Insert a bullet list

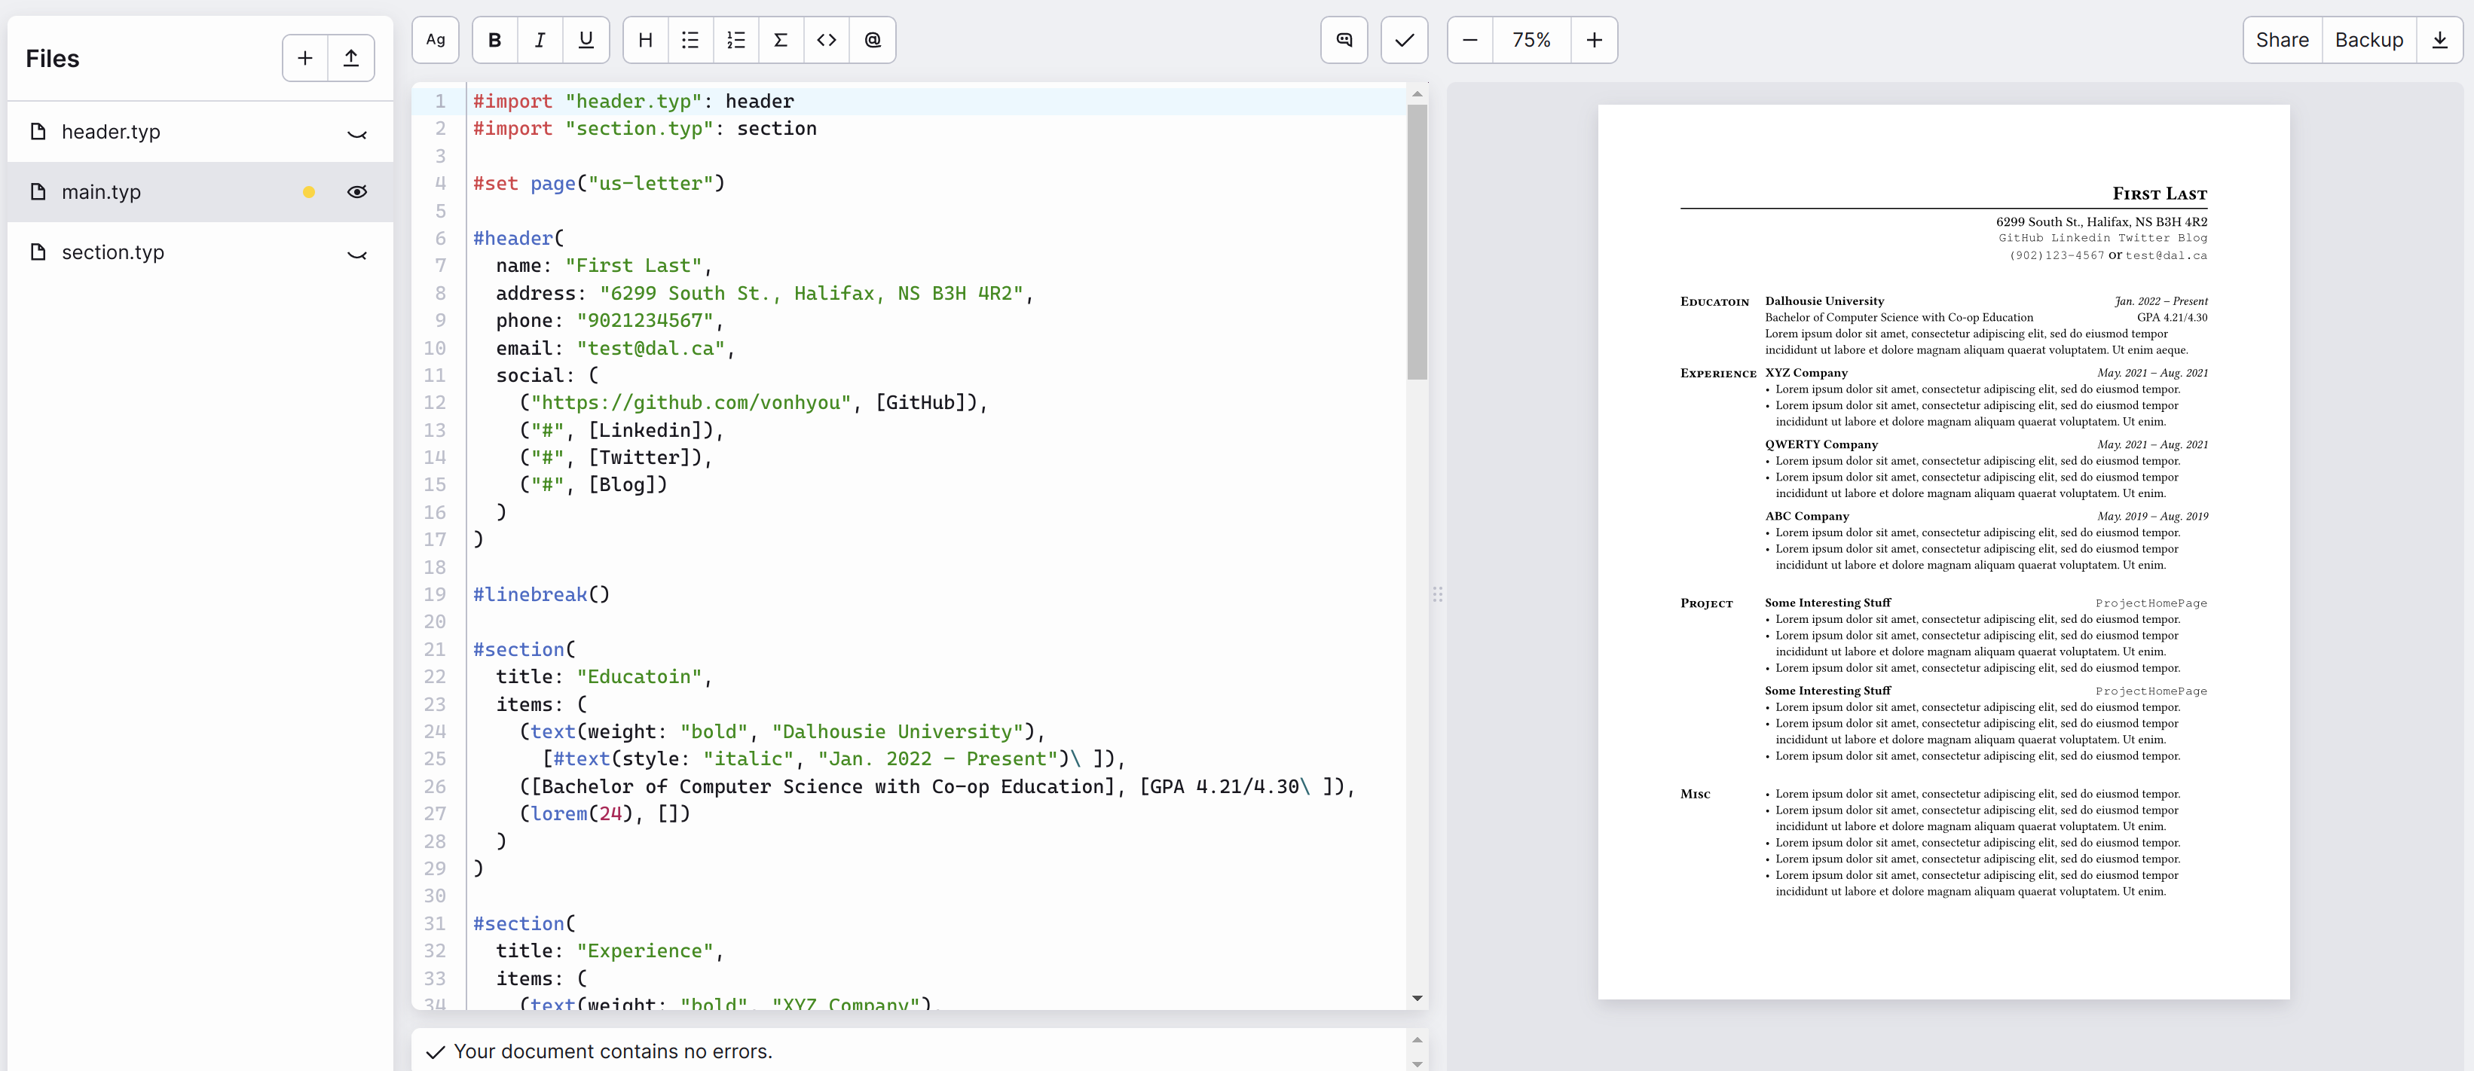[690, 41]
